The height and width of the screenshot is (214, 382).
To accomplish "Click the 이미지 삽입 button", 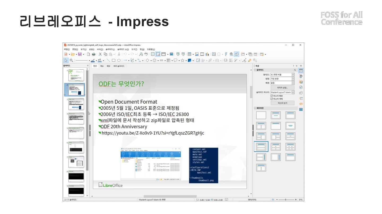I will 282,87.
